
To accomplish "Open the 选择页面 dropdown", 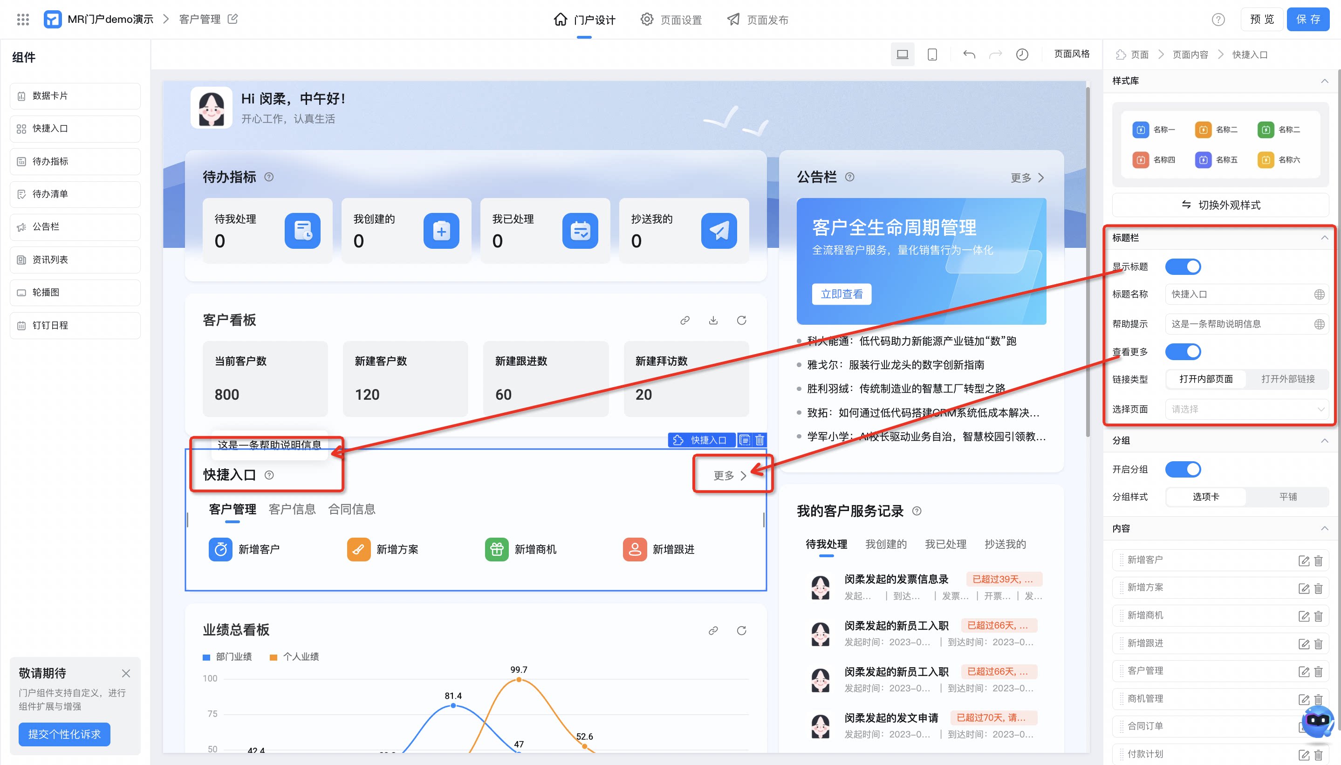I will [1246, 410].
